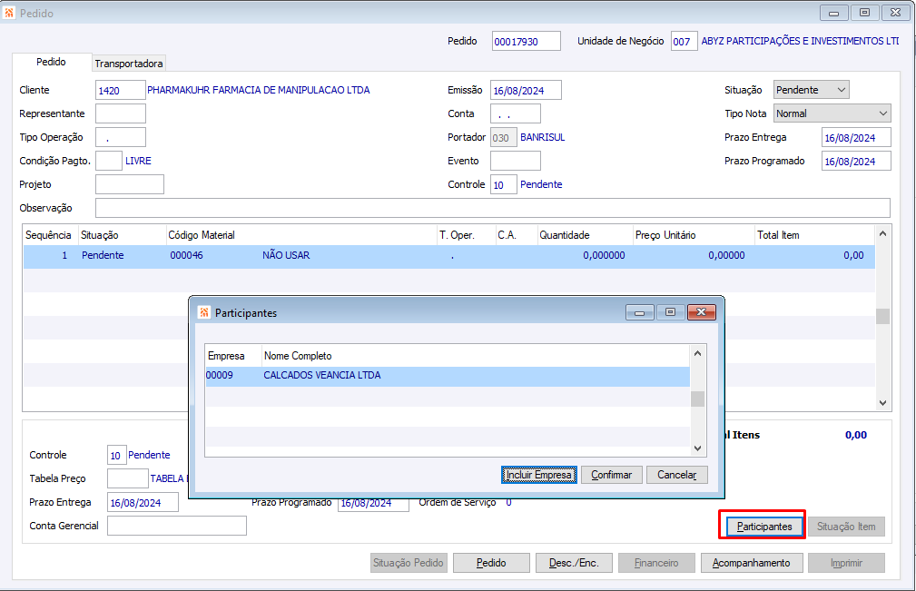Screen dimensions: 916x591
Task: Click the bottom-left Prazo Entrega date field
Action: (x=143, y=502)
